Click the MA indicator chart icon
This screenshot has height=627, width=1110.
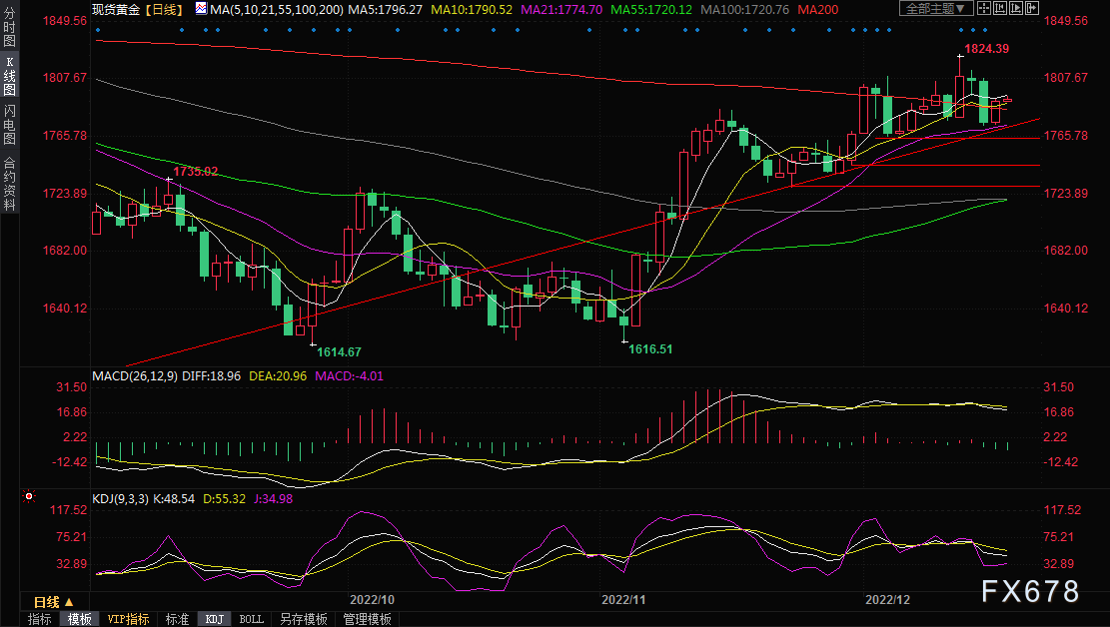[202, 9]
